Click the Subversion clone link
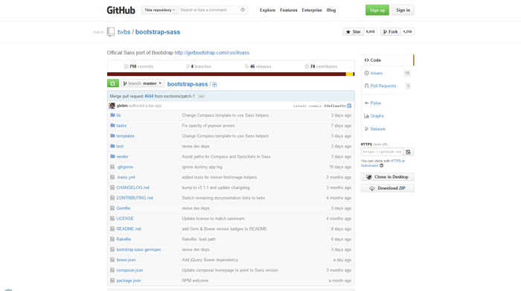The width and height of the screenshot is (521, 291). click(369, 165)
